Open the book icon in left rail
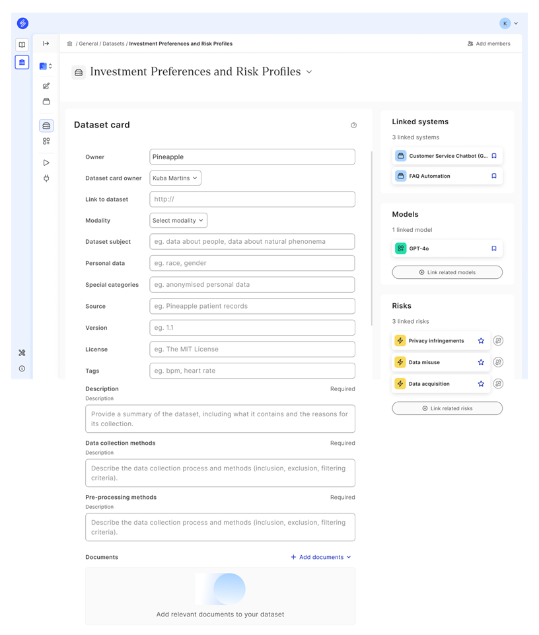Screen dimensions: 539x635 (22, 45)
